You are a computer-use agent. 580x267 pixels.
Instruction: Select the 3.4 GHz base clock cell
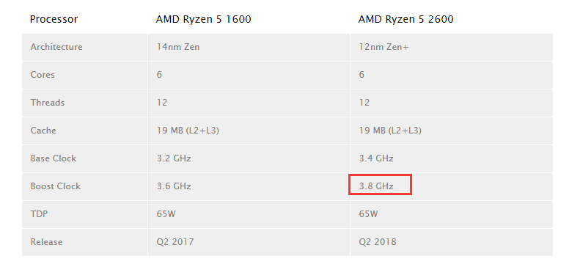pyautogui.click(x=376, y=158)
